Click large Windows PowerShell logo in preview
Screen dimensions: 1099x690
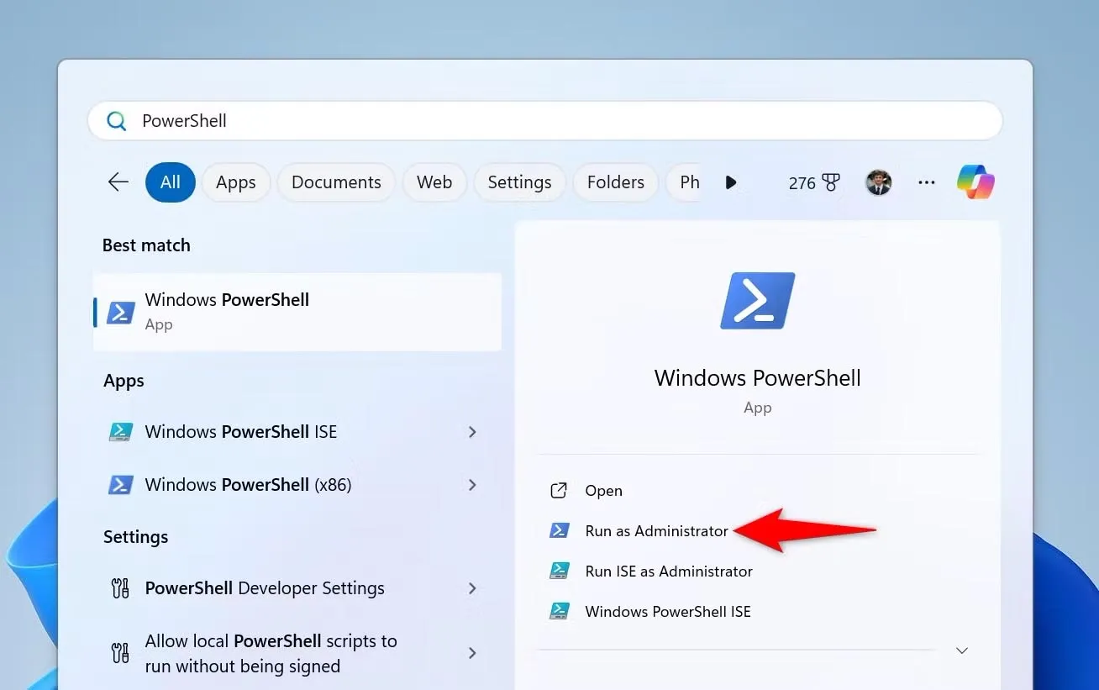[758, 300]
